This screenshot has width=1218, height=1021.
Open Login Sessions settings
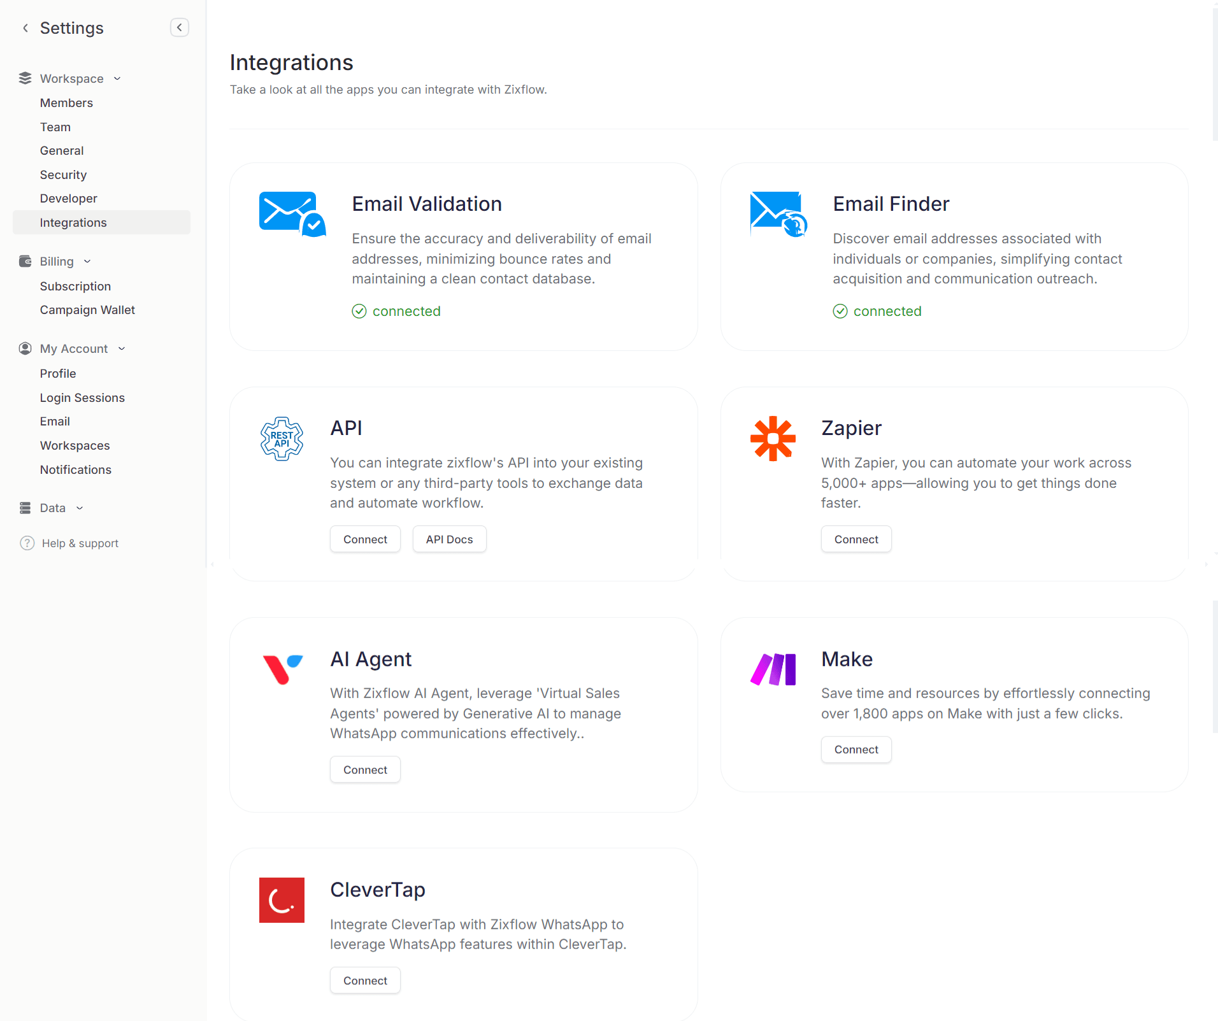pos(82,397)
